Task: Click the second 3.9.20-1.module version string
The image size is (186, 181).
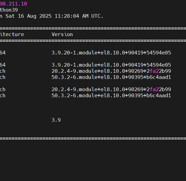Action: 111,65
